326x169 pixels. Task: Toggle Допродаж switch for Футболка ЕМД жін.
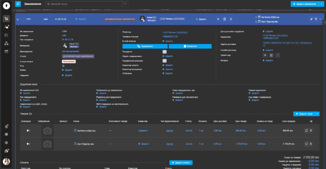pos(28,130)
